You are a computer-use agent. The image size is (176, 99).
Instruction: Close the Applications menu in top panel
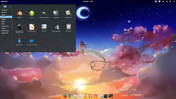point(4,1)
